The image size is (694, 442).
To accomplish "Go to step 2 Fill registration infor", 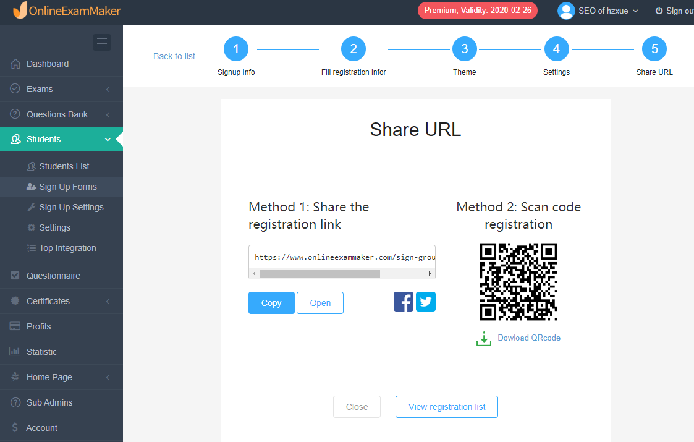I will (x=353, y=49).
